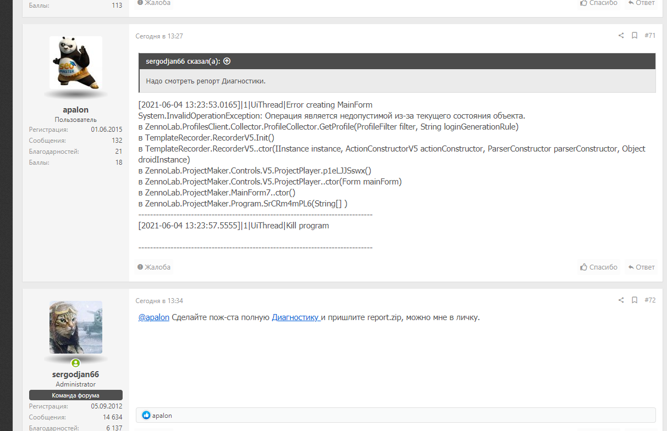Image resolution: width=667 pixels, height=431 pixels.
Task: Click share icon on post #71
Action: point(621,36)
